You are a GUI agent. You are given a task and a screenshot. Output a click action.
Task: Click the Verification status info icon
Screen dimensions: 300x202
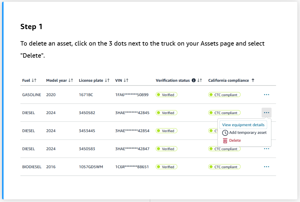coord(194,80)
